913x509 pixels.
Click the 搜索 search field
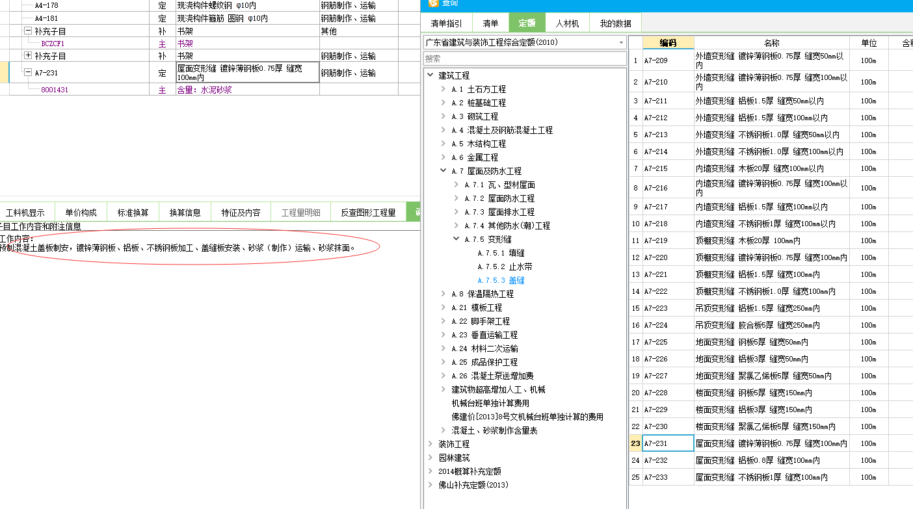point(525,59)
